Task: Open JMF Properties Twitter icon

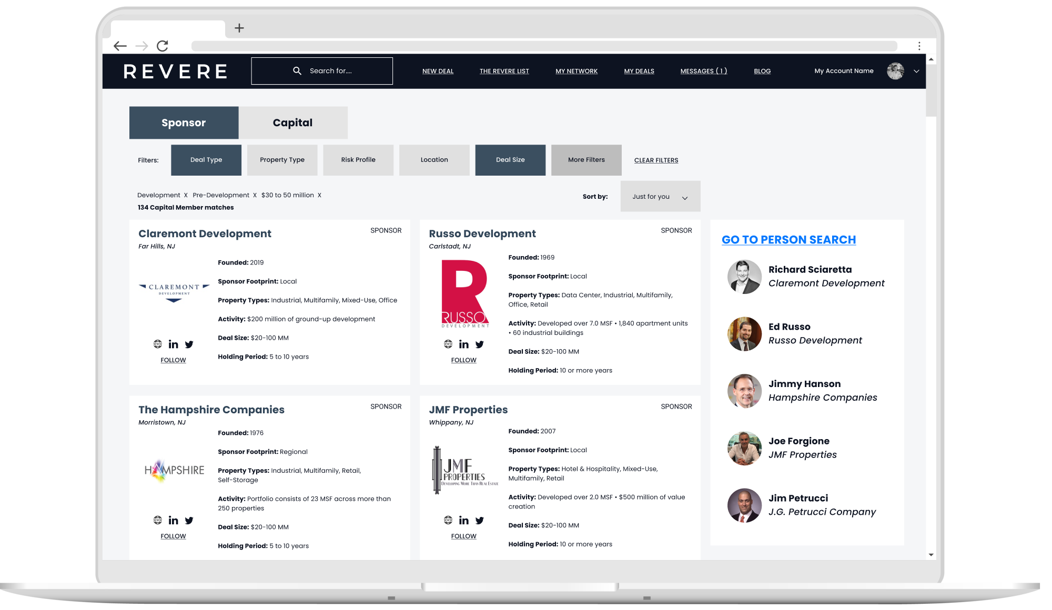Action: coord(479,521)
